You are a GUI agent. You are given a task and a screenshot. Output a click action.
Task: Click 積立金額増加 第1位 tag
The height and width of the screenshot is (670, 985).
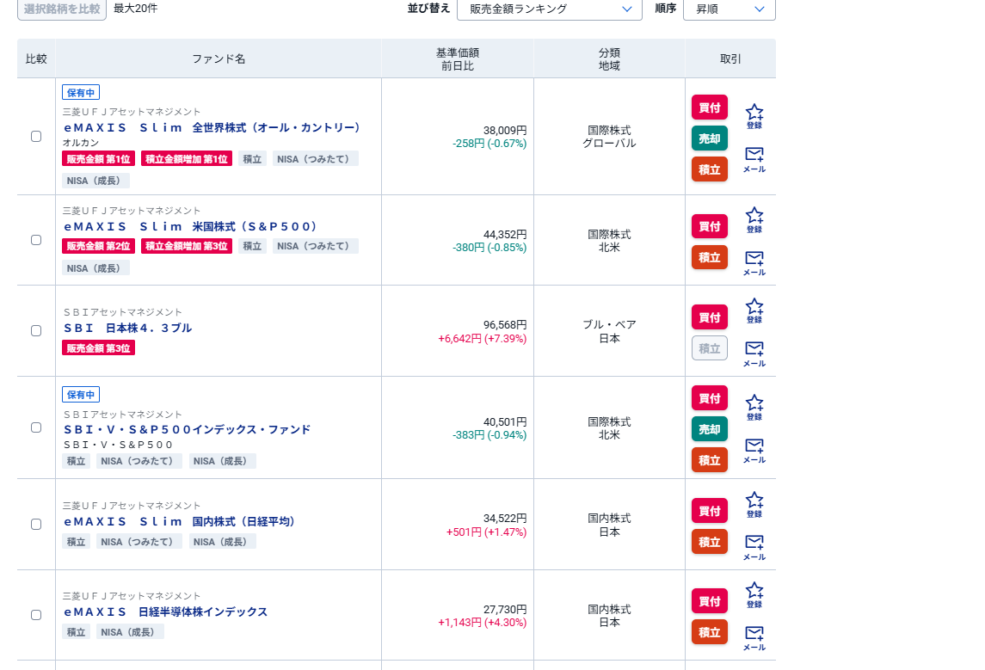pos(187,159)
